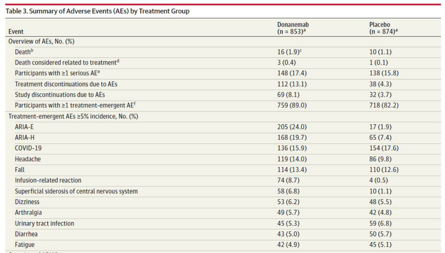The width and height of the screenshot is (445, 253).
Task: Select Treatment discontinuations due to AEs row
Action: pos(223,84)
